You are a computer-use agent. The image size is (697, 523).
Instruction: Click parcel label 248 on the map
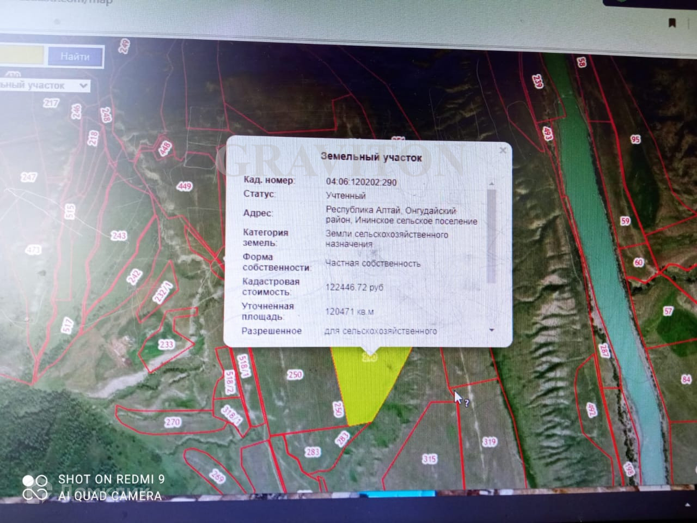(x=106, y=115)
